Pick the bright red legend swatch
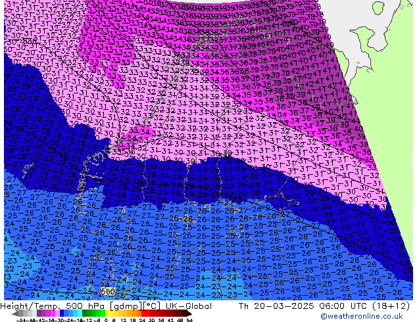The image size is (417, 322). tap(143, 314)
